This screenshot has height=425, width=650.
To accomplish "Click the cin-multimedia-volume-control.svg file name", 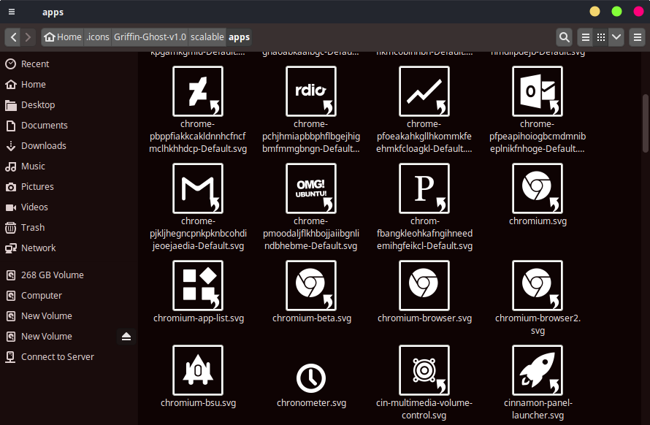I will click(424, 409).
